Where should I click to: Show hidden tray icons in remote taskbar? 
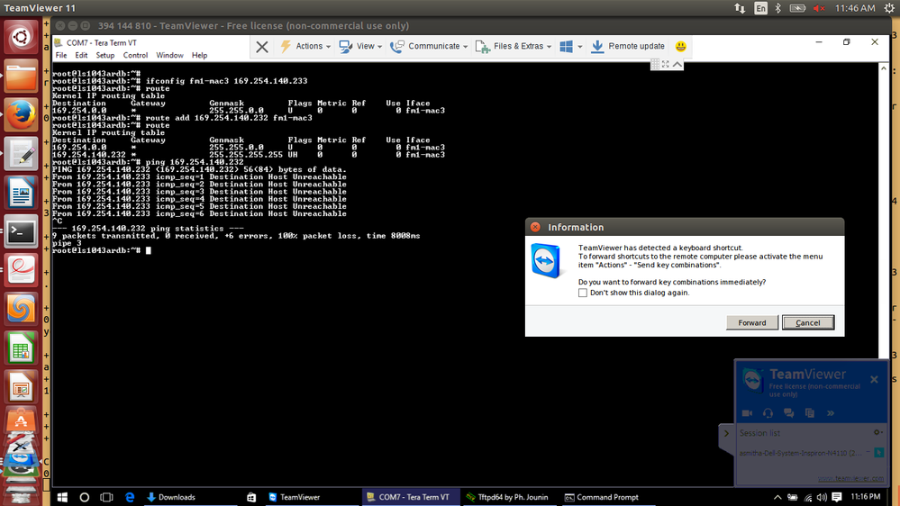(x=777, y=497)
